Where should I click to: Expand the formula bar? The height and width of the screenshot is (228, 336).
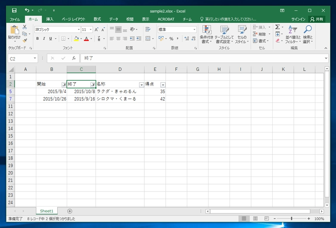coord(326,58)
